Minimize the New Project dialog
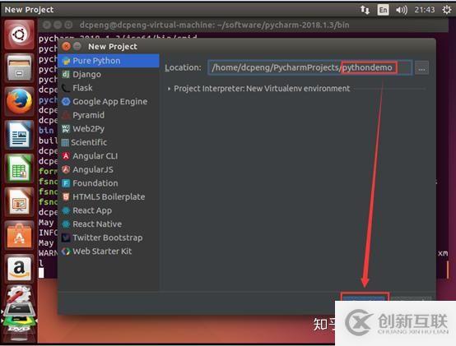This screenshot has width=456, height=346. (x=77, y=47)
